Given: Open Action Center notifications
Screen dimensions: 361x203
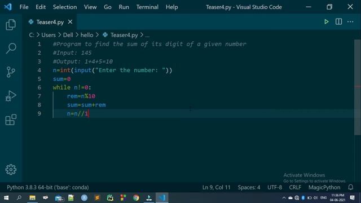Looking at the screenshot, I should [x=352, y=198].
